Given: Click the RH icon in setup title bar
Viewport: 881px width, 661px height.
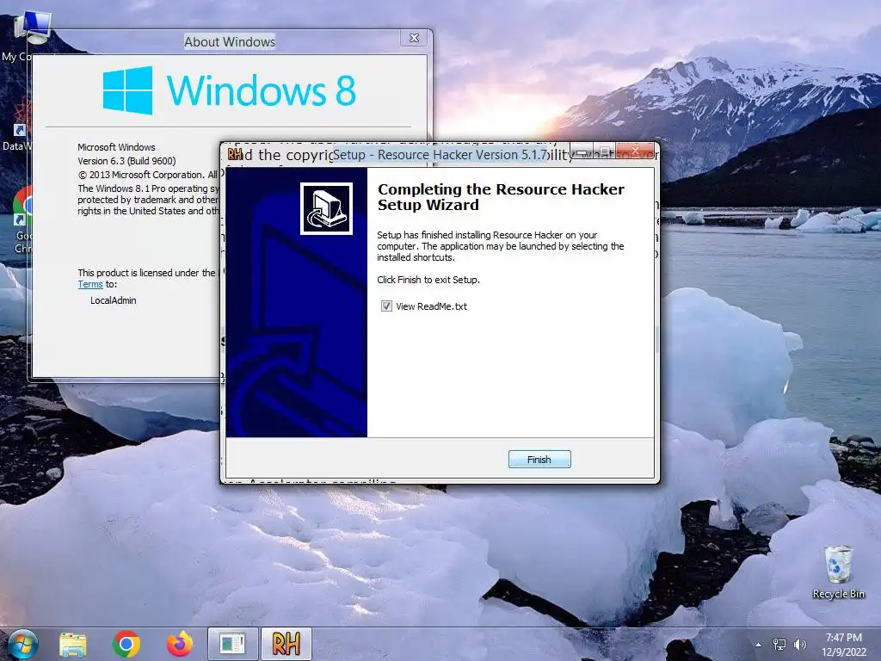Looking at the screenshot, I should [236, 154].
